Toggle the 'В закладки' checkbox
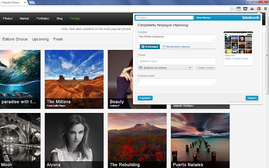Screen dimensions: 269x168 (143, 47)
